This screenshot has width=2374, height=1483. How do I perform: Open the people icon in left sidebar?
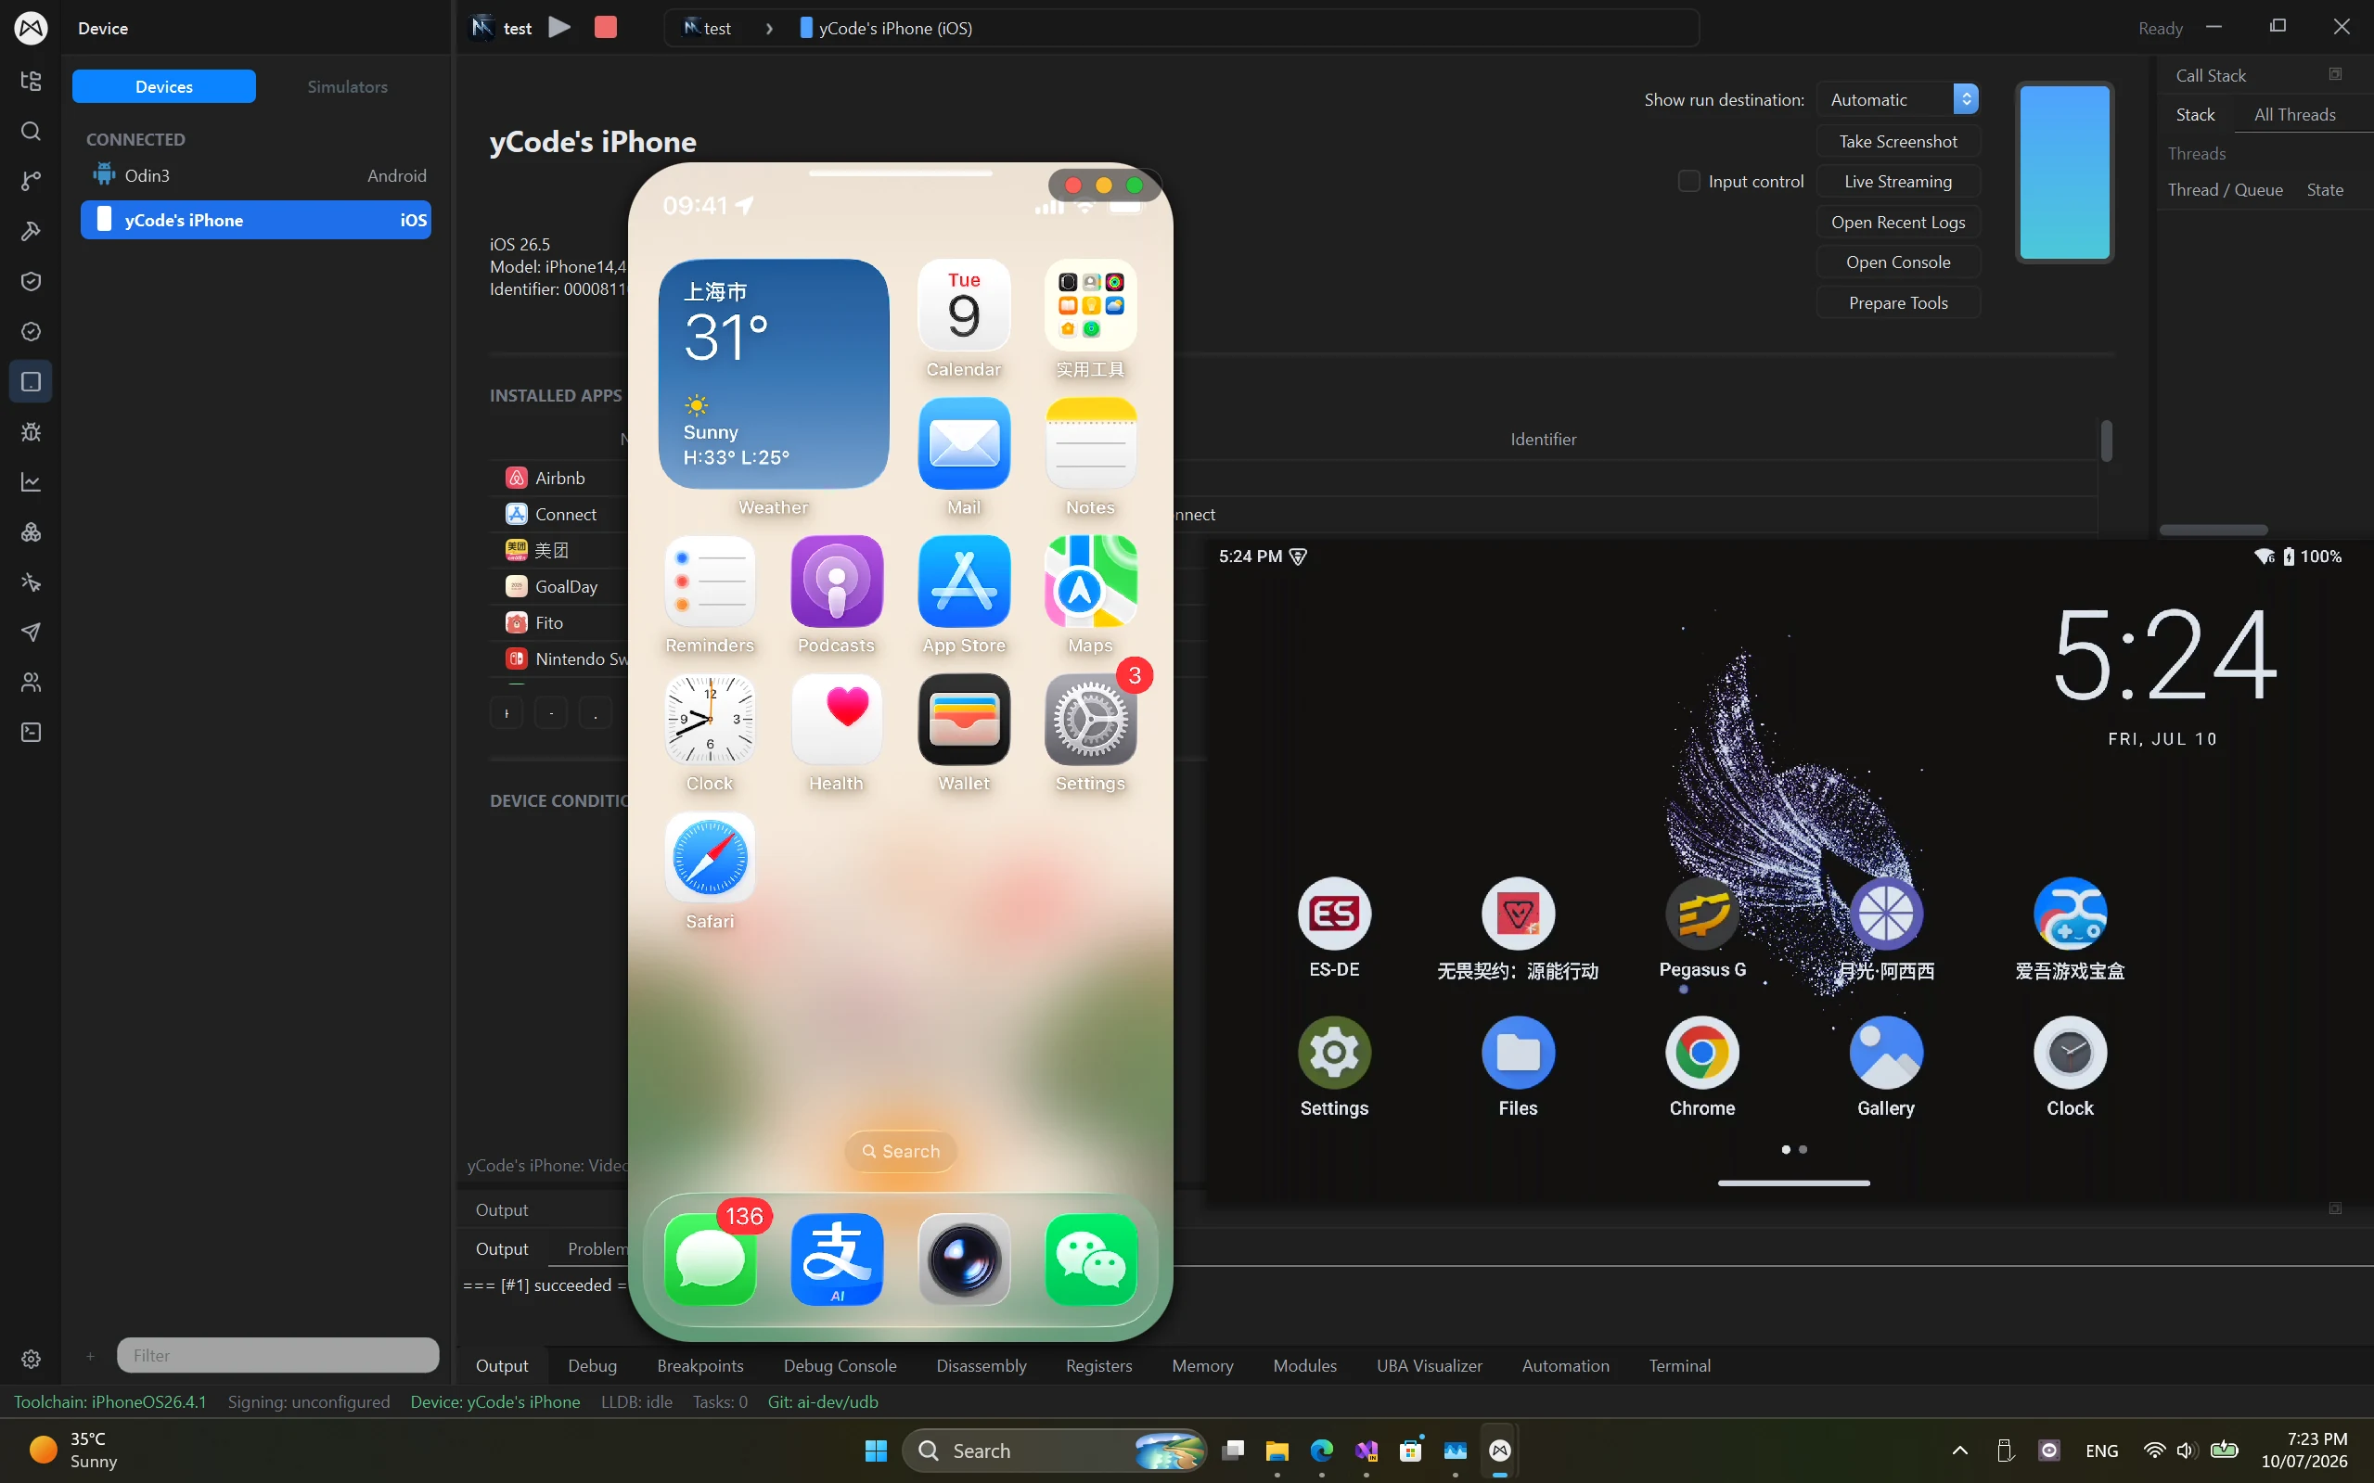coord(31,682)
